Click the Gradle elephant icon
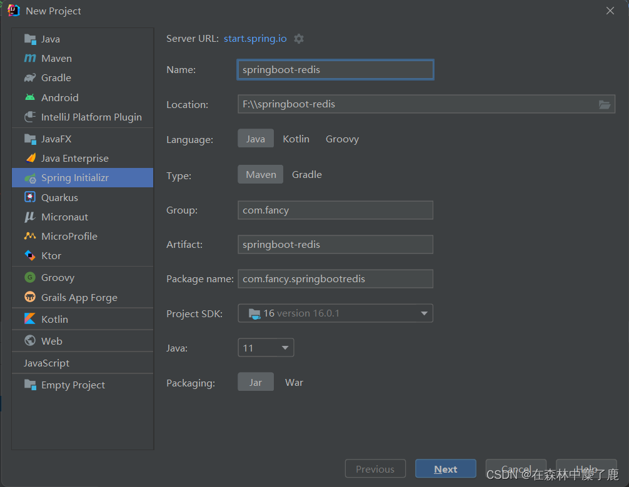The image size is (629, 487). (x=30, y=77)
